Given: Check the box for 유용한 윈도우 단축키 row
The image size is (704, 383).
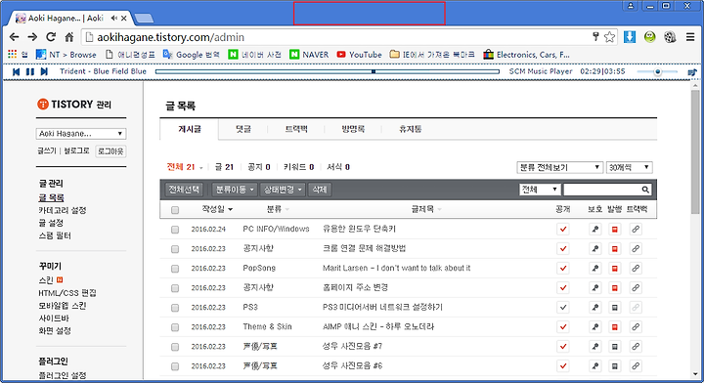Looking at the screenshot, I should pyautogui.click(x=175, y=230).
